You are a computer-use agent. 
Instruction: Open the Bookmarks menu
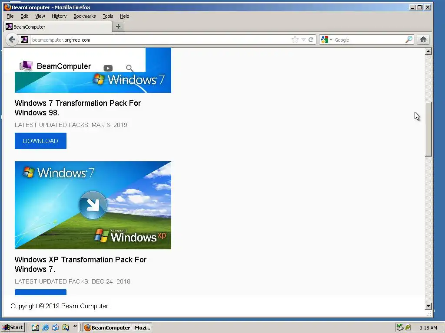point(85,16)
